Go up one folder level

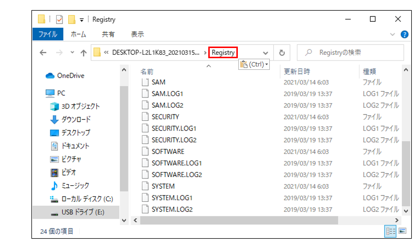click(84, 52)
